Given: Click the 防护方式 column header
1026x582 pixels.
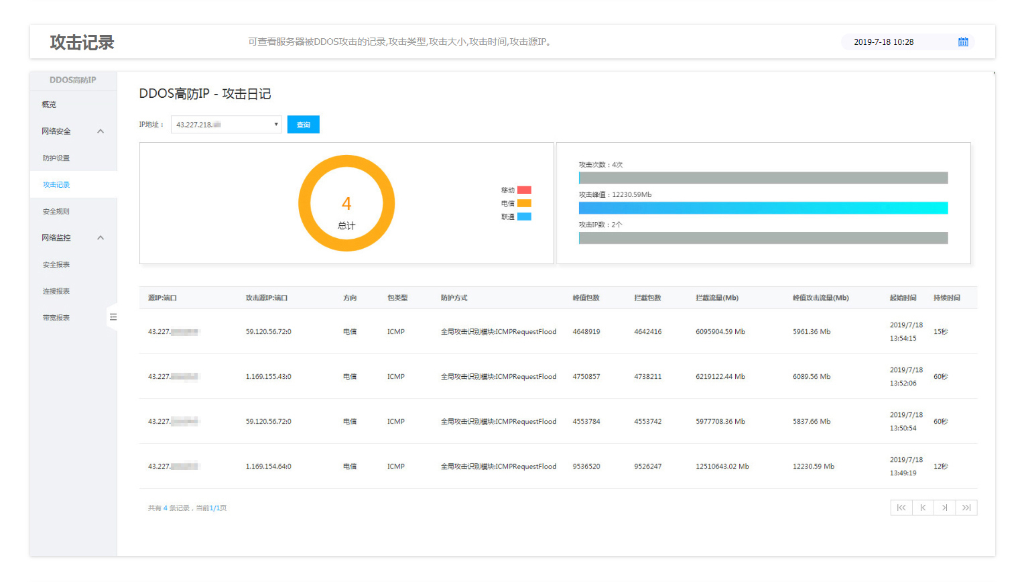Looking at the screenshot, I should point(454,298).
